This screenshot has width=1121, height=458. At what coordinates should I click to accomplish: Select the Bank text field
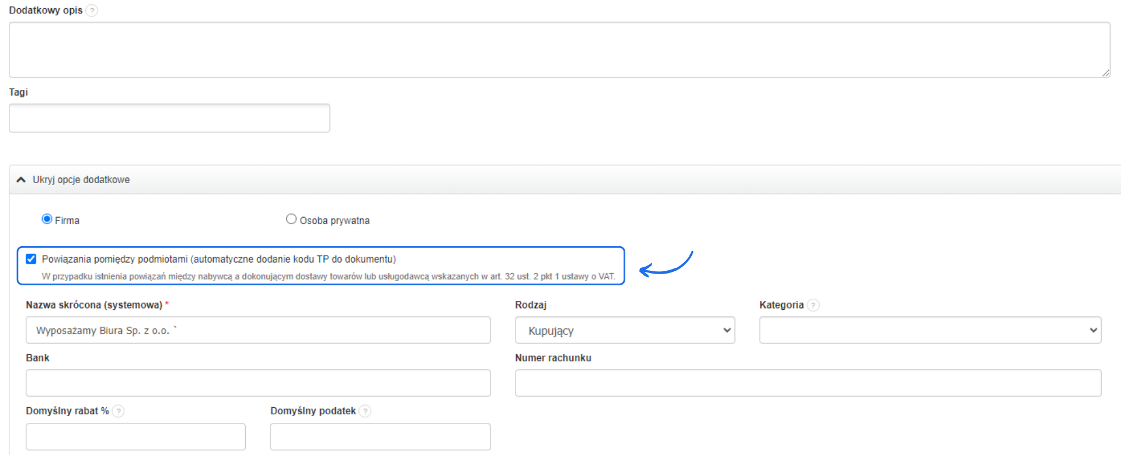[x=257, y=383]
